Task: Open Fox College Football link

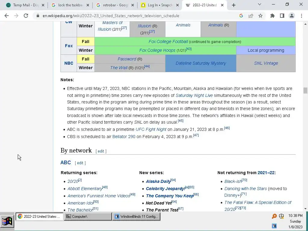Action: [x=168, y=42]
